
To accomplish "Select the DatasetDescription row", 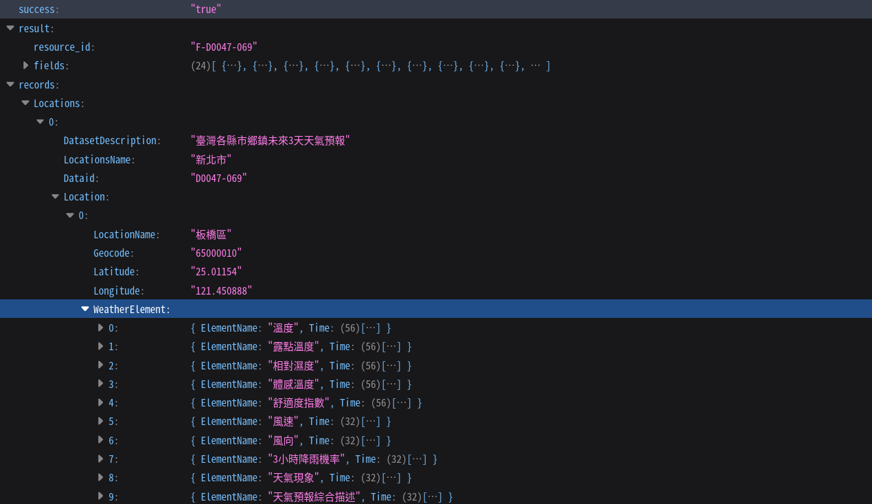I will coord(436,140).
